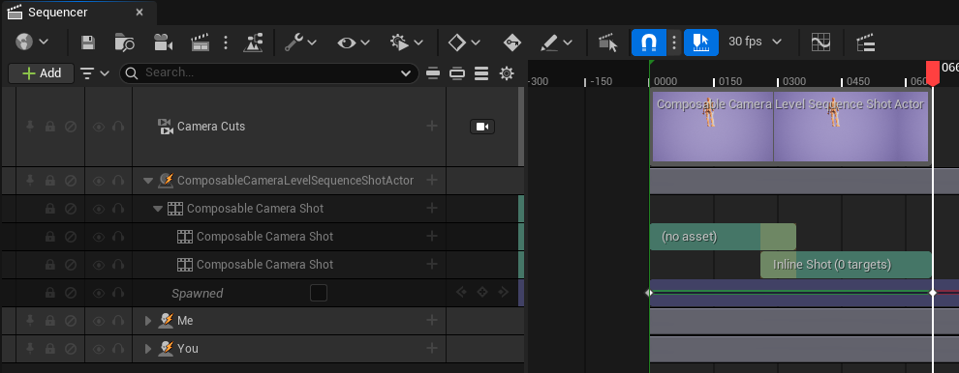
Task: Add a keyframe on Spawned track
Action: pos(482,293)
